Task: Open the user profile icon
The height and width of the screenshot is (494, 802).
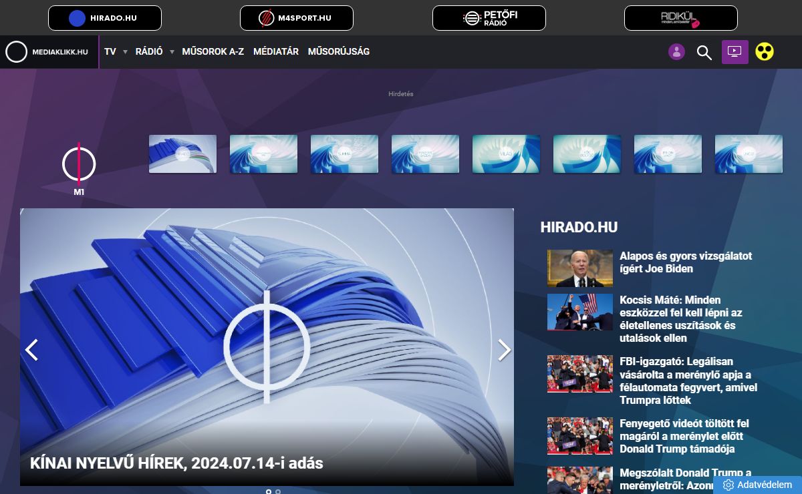Action: coord(676,52)
